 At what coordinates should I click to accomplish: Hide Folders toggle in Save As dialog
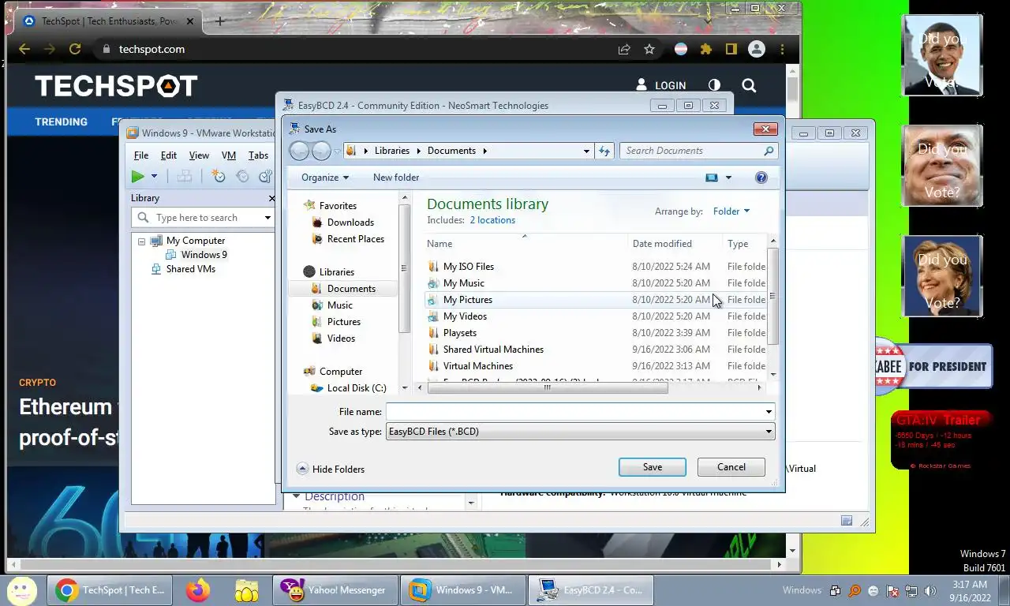[x=331, y=469]
